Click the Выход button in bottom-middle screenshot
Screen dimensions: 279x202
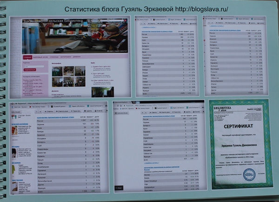[x=119, y=187]
